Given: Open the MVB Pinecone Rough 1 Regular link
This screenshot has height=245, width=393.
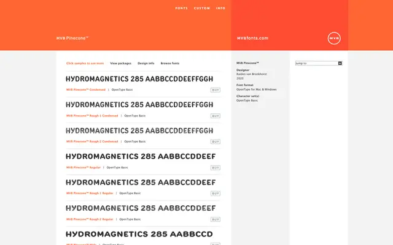Looking at the screenshot, I should [90, 193].
